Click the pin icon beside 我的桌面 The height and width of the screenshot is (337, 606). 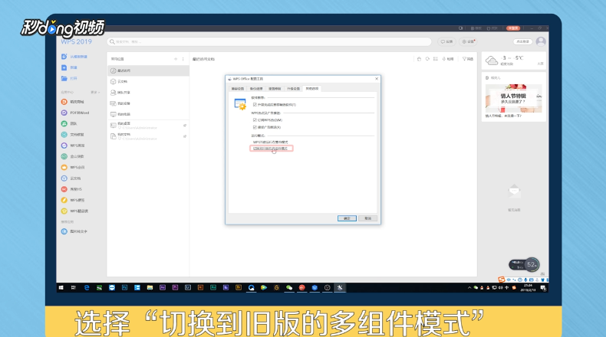click(185, 126)
